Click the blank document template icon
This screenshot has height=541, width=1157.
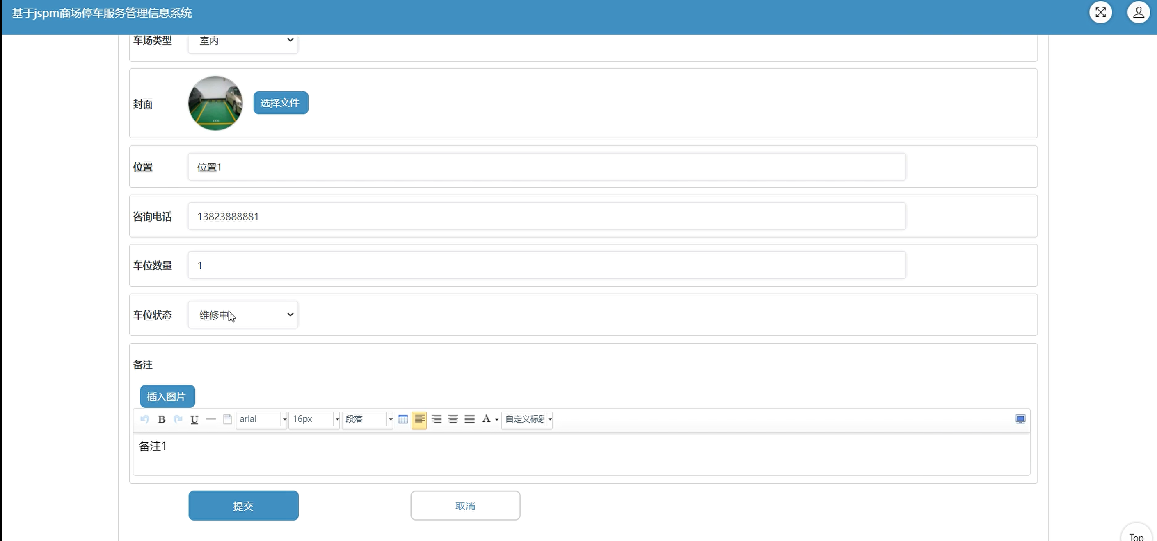pos(227,419)
